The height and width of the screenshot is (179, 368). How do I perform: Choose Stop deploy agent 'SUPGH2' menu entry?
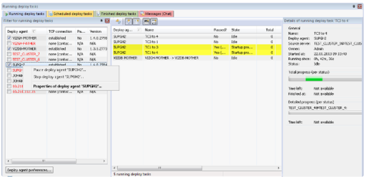point(59,77)
